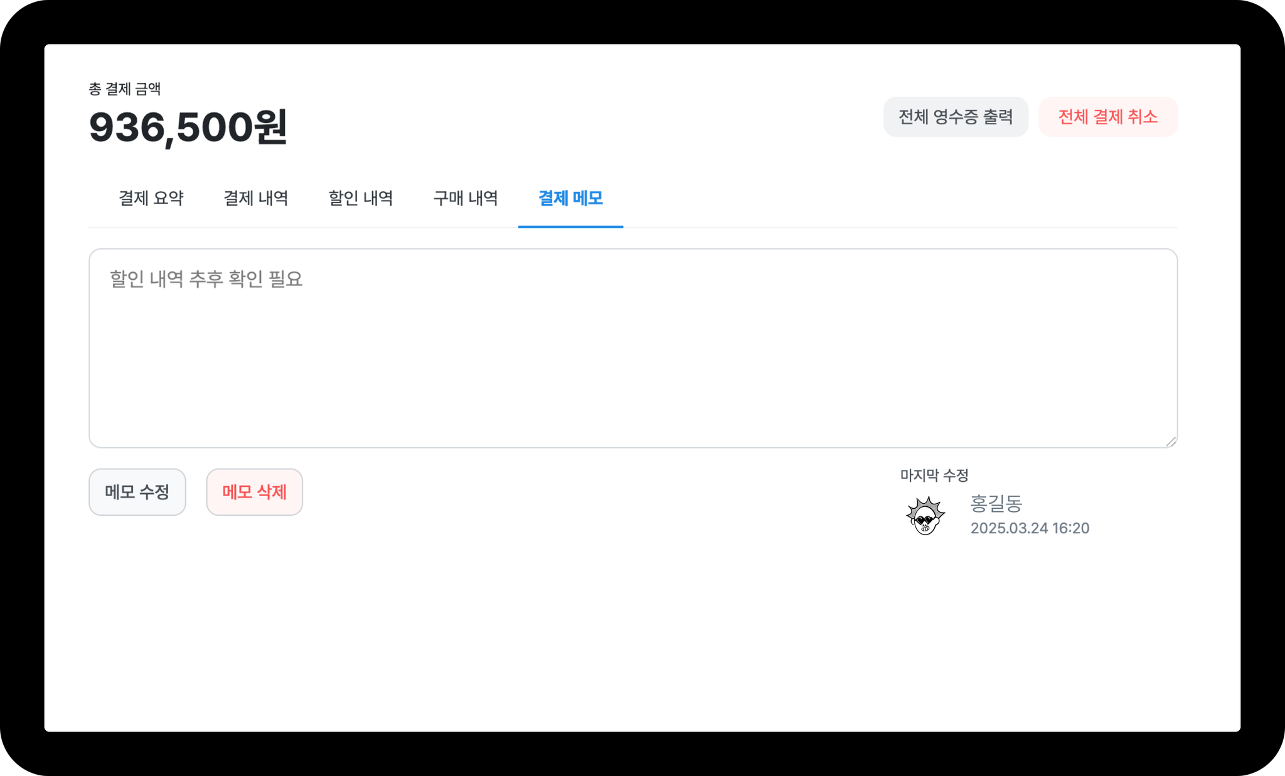
Task: Click the 홍길동 profile avatar image
Action: pyautogui.click(x=925, y=515)
